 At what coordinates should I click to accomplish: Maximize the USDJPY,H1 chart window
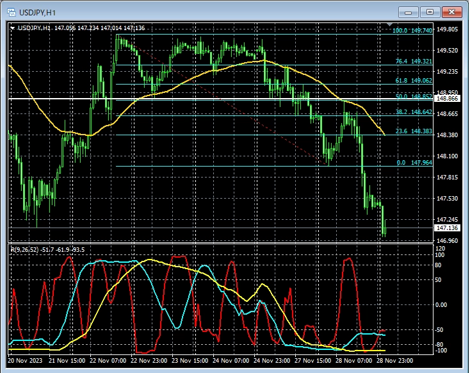(430, 12)
